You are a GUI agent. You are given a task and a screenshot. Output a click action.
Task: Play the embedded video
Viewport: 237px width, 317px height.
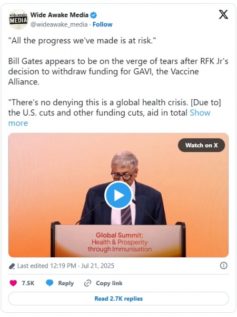point(118,195)
